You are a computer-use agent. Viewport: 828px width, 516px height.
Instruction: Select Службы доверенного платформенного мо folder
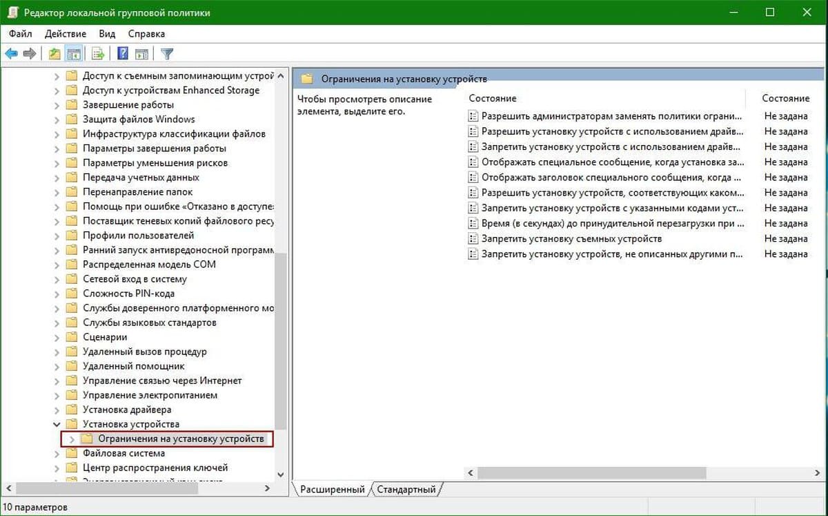[178, 307]
